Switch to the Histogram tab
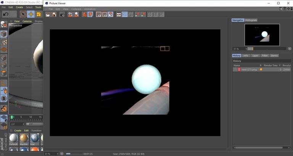 tap(251, 20)
